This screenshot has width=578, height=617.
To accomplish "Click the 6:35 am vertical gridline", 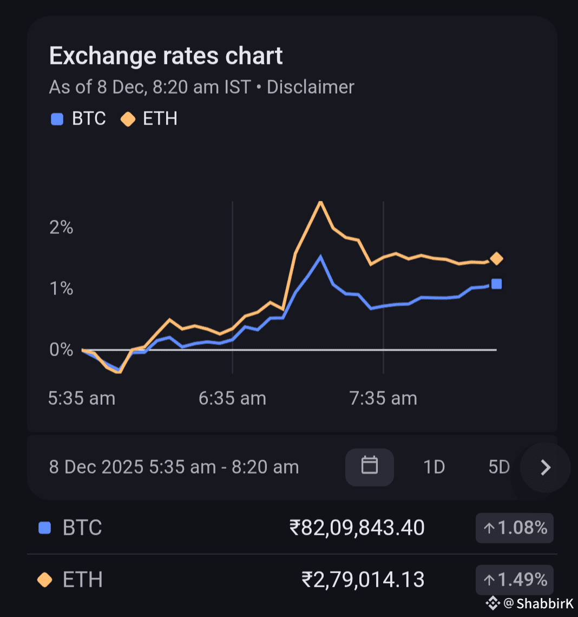I will click(233, 287).
